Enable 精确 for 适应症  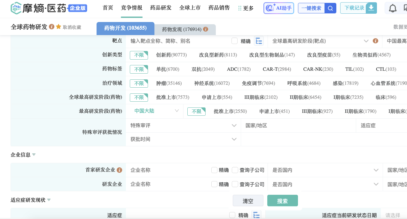232,215
